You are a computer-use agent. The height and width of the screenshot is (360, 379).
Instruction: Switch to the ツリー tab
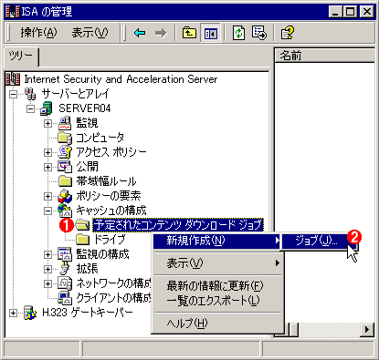21,56
